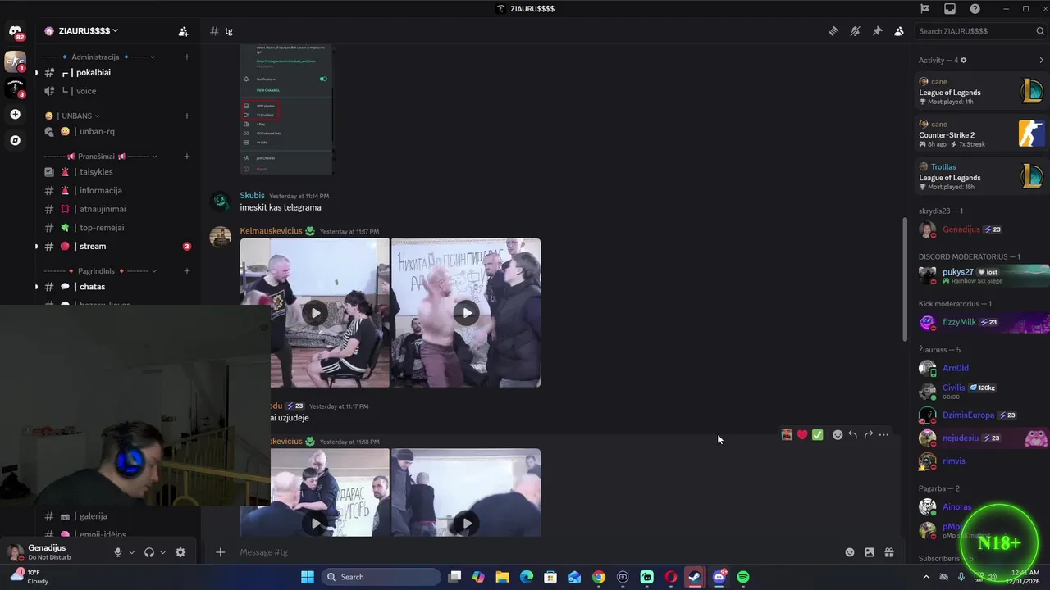Viewport: 1050px width, 590px height.
Task: Open the atnaujinimai channel
Action: 117,209
